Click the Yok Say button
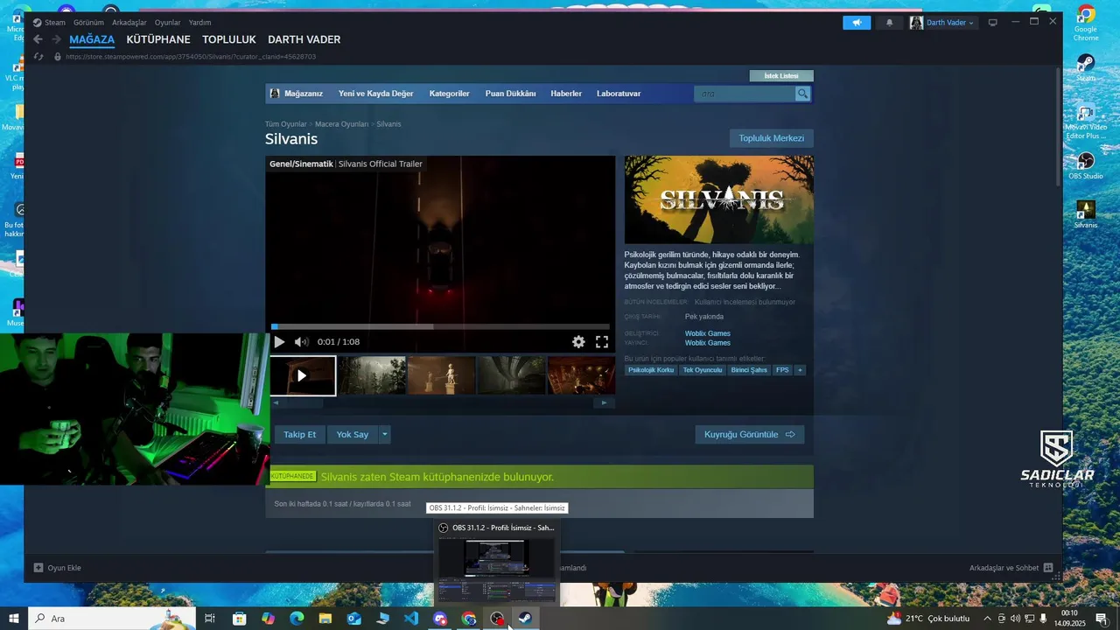The image size is (1120, 630). [x=353, y=435]
